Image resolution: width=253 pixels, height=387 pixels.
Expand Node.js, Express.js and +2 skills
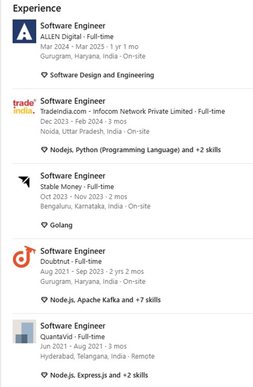pos(99,375)
